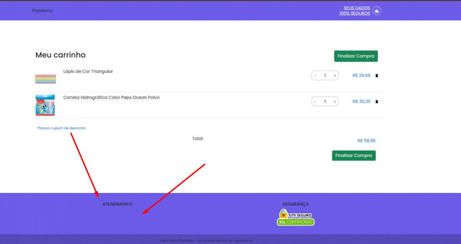The image size is (461, 244).
Task: Remove Caneta Hidrográfica using its trash icon
Action: (x=376, y=102)
